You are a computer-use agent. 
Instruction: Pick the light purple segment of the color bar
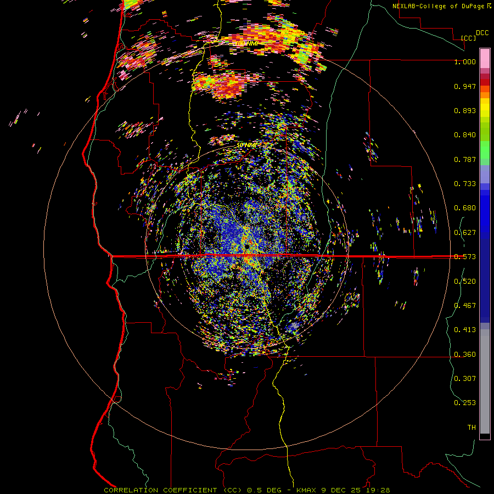[485, 174]
